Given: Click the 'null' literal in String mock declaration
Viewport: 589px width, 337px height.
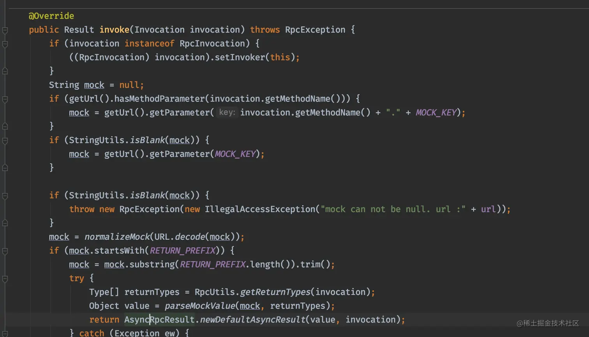Looking at the screenshot, I should click(x=129, y=85).
